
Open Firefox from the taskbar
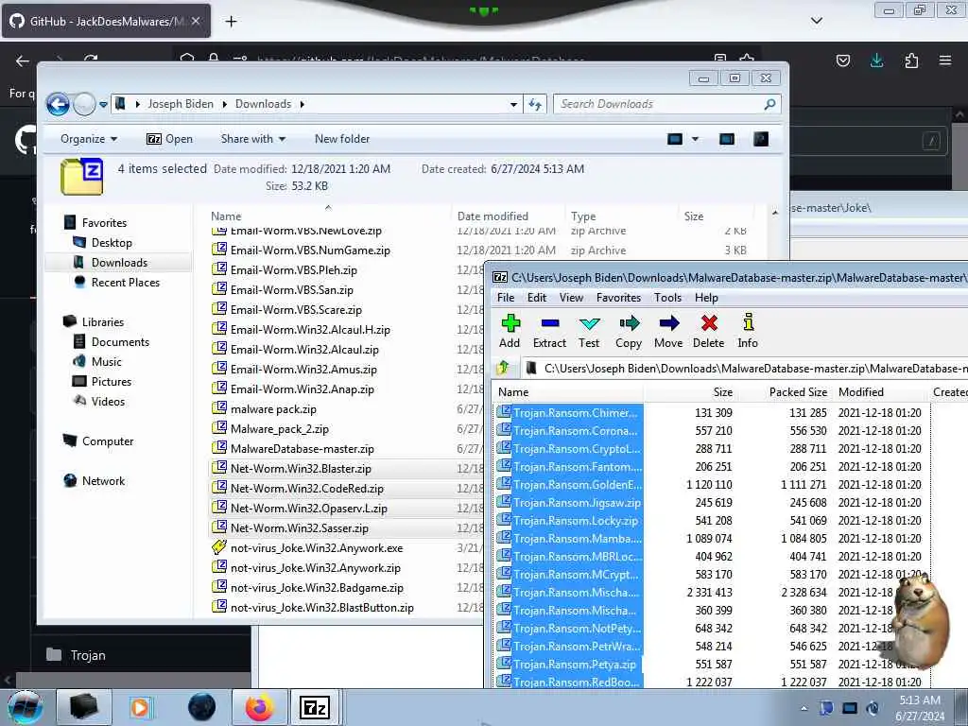pyautogui.click(x=259, y=707)
